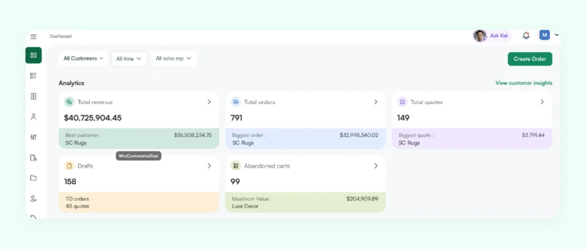Click SC Rugs under Biggest order
This screenshot has height=249, width=587.
coord(243,143)
